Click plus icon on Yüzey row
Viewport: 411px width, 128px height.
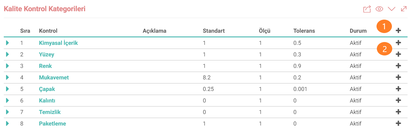point(398,54)
